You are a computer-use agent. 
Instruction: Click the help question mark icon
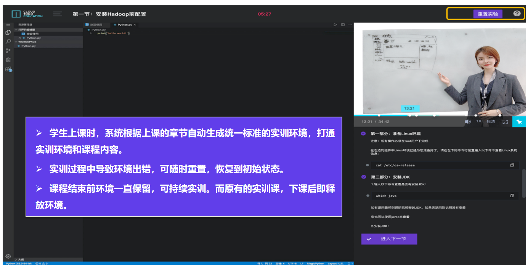[x=517, y=14]
